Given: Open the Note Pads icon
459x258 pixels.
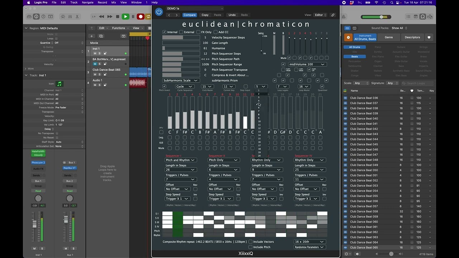Looking at the screenshot, I should [415, 16].
